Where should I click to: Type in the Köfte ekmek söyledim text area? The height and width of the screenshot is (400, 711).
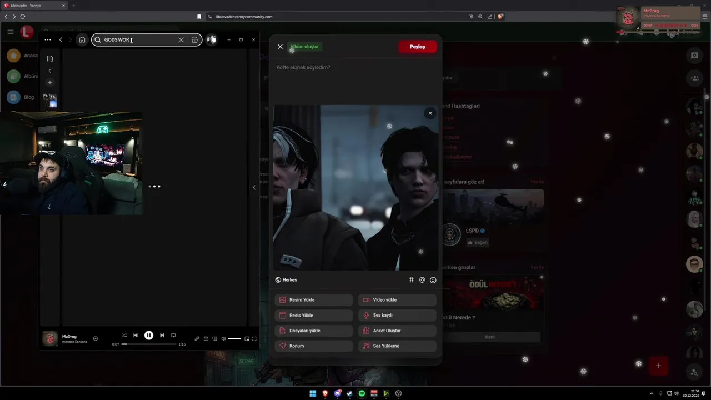pos(355,81)
